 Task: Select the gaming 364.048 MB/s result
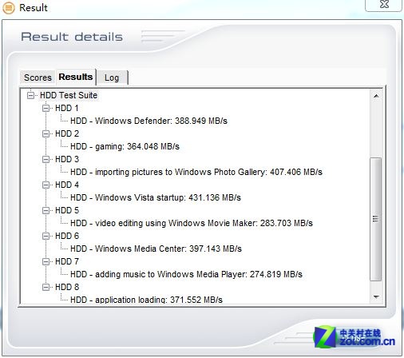pos(125,146)
